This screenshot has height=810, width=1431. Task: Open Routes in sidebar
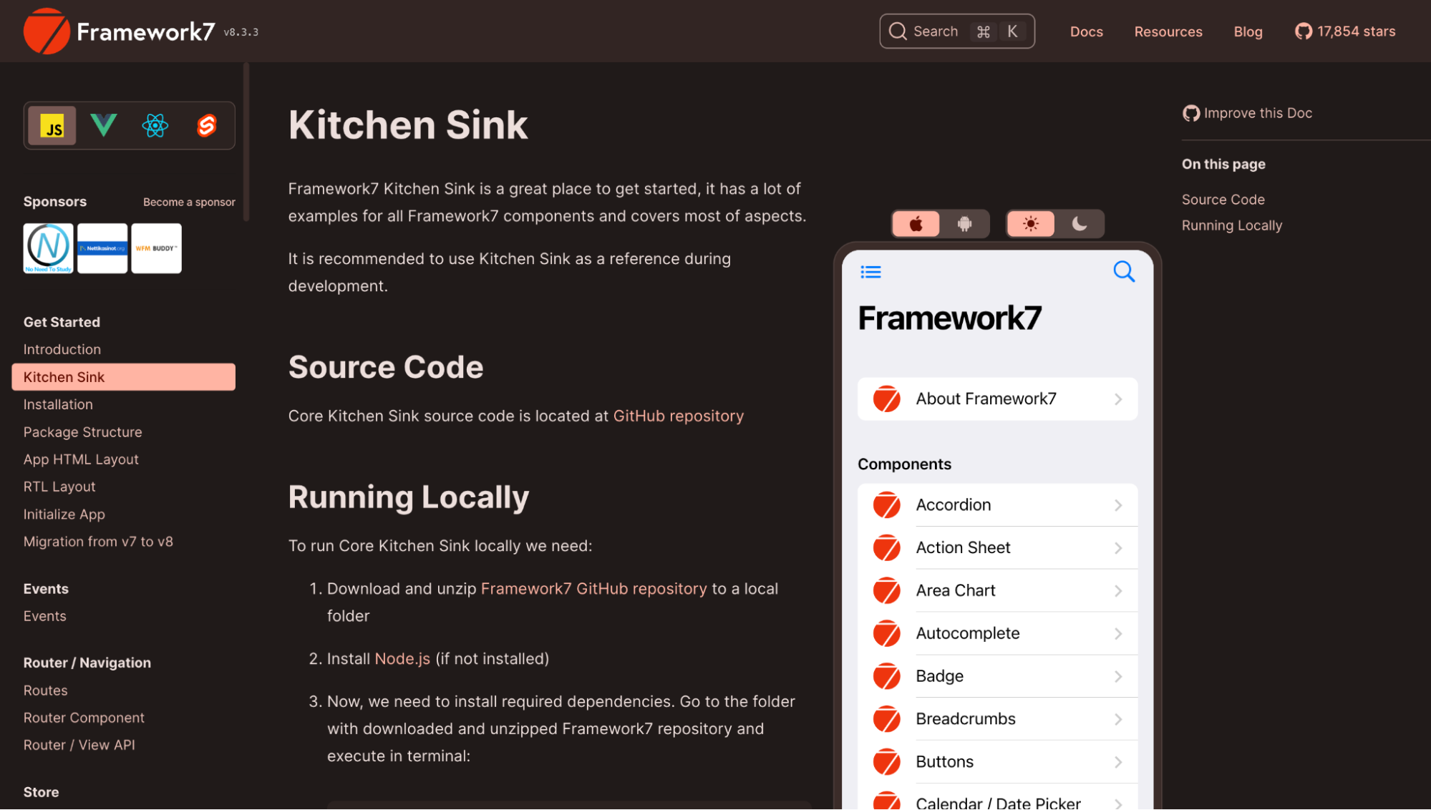tap(45, 691)
